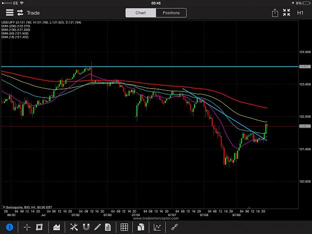Tap the Trade swap arrows icon

coord(20,13)
